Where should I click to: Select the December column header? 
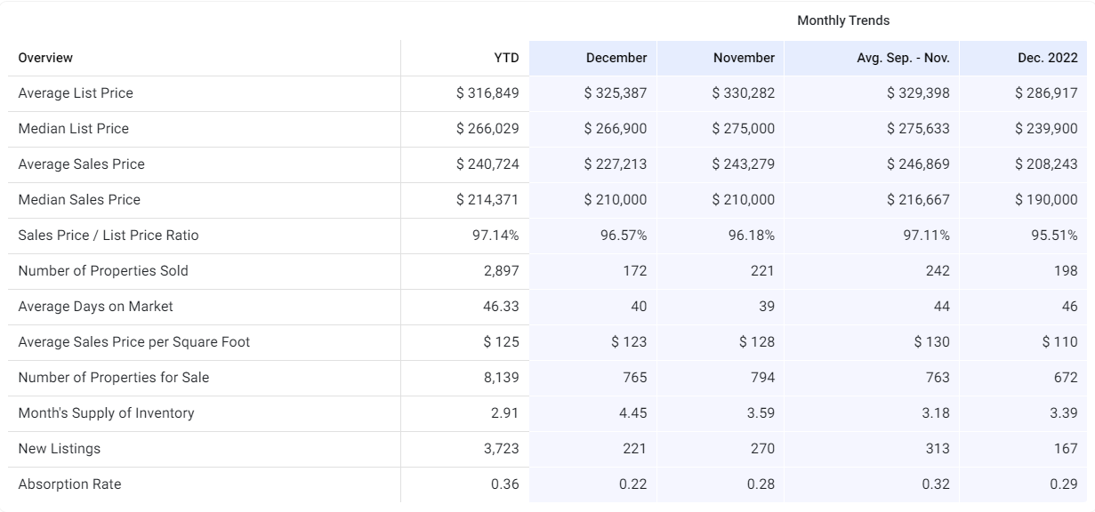pos(616,58)
